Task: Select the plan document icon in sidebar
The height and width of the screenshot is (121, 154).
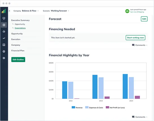Action: [x=4, y=25]
